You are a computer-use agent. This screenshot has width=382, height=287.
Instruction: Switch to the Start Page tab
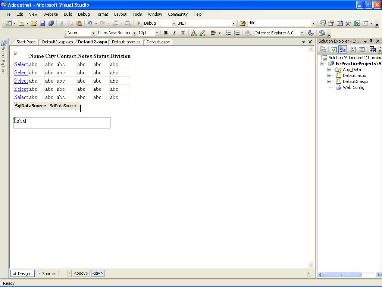(26, 42)
